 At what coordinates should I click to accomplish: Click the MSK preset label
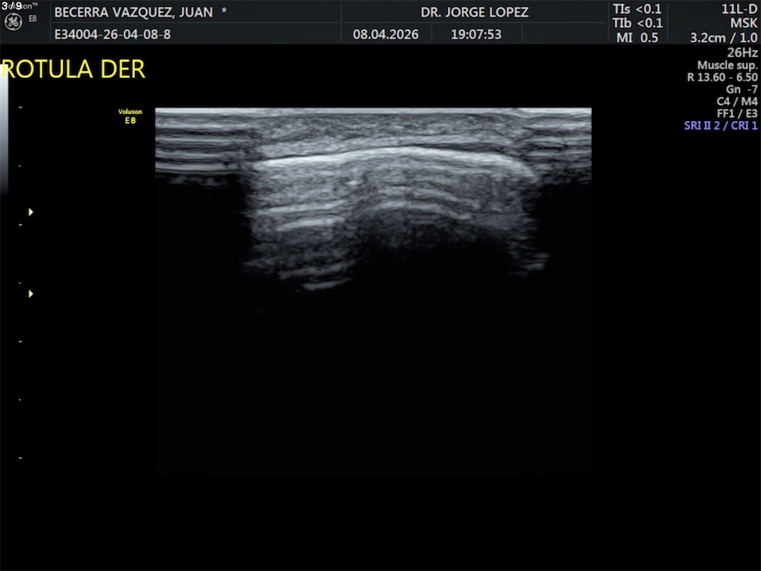(744, 23)
